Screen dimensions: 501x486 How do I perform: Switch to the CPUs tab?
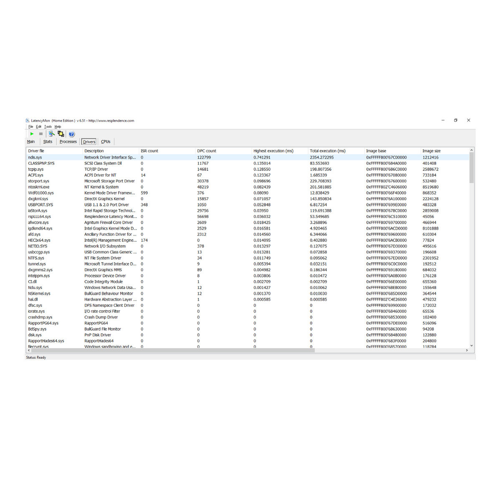click(106, 142)
